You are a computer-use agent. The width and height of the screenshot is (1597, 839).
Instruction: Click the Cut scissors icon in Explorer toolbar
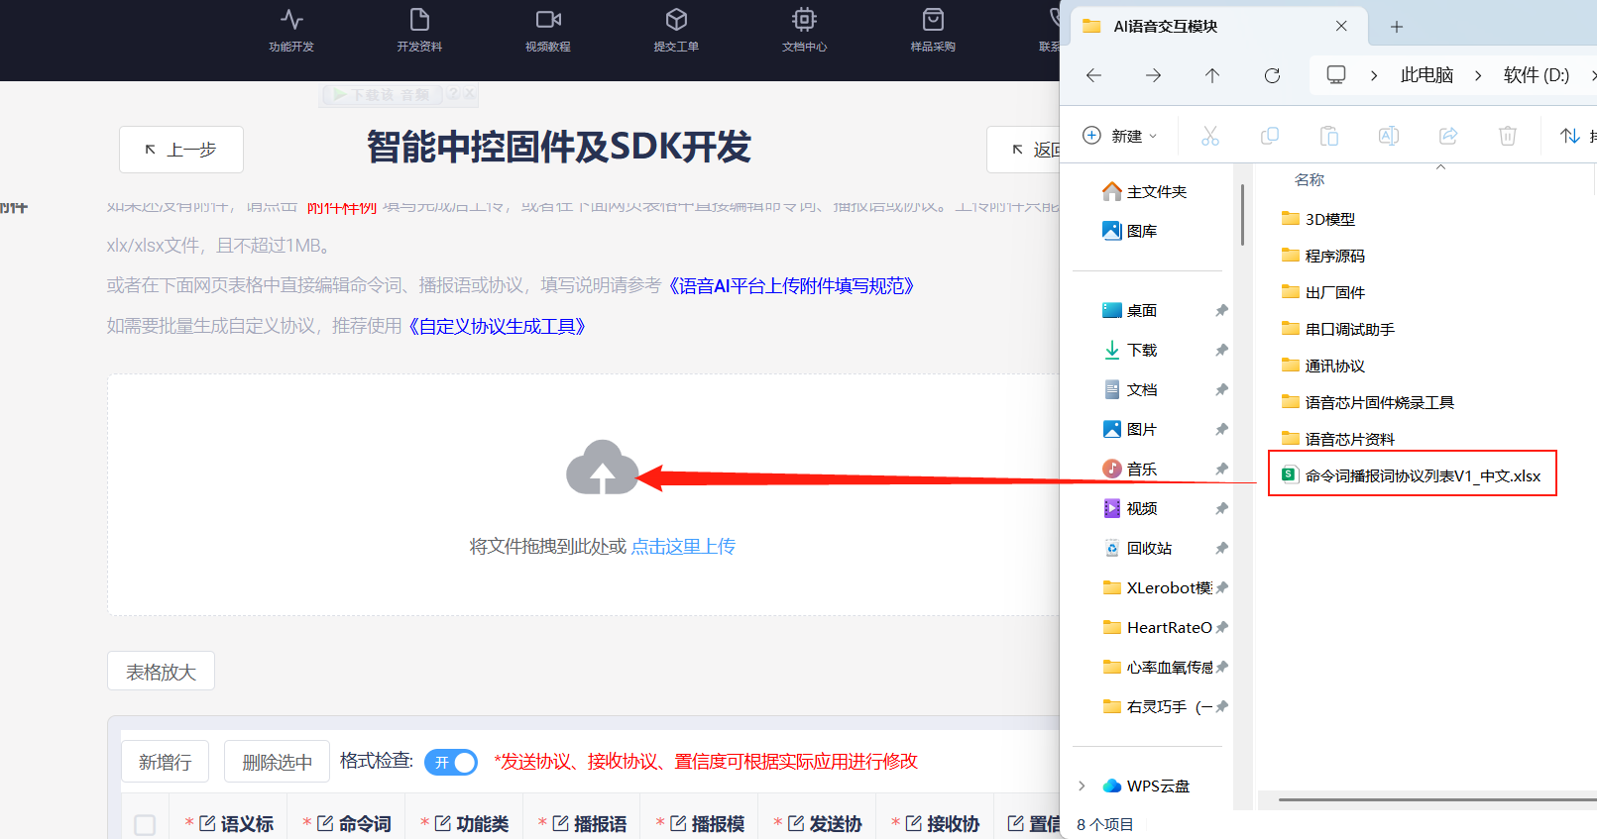1210,136
